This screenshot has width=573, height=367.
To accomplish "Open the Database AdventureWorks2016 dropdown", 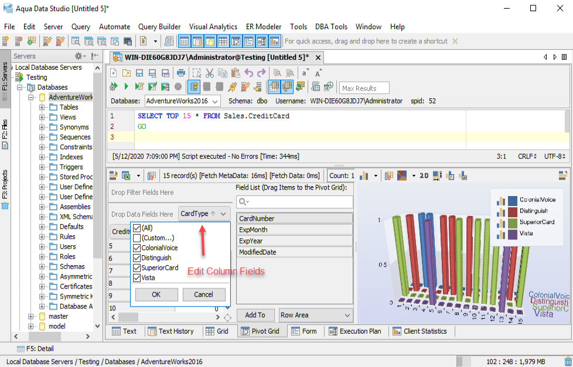I will coord(182,101).
